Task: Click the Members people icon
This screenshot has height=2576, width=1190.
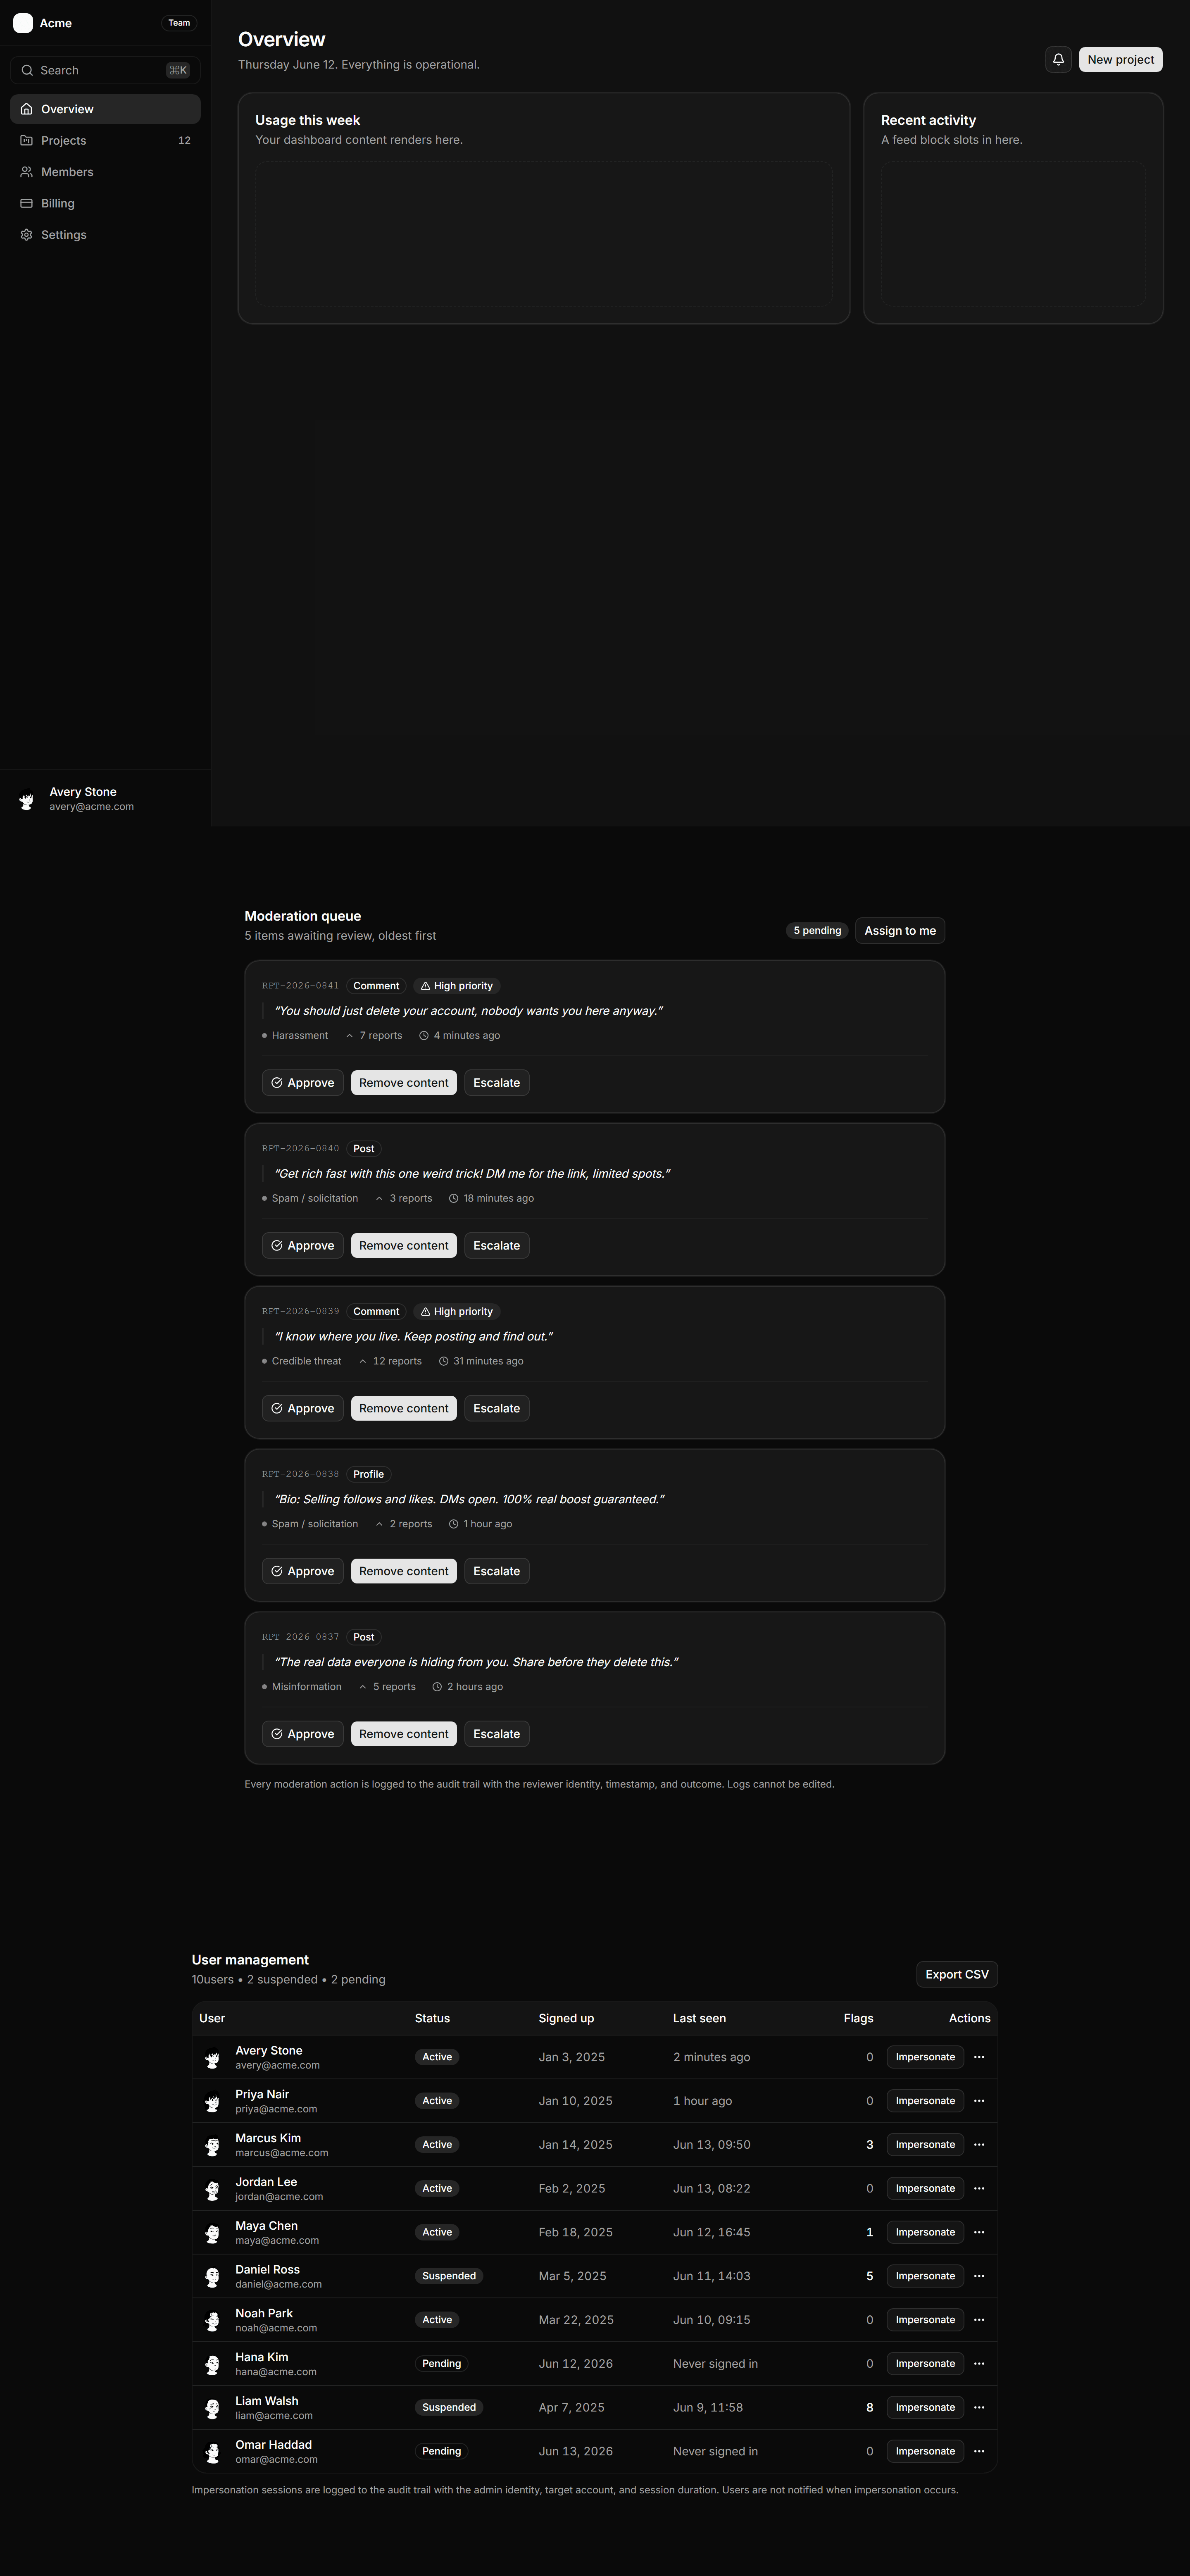Action: pos(27,172)
